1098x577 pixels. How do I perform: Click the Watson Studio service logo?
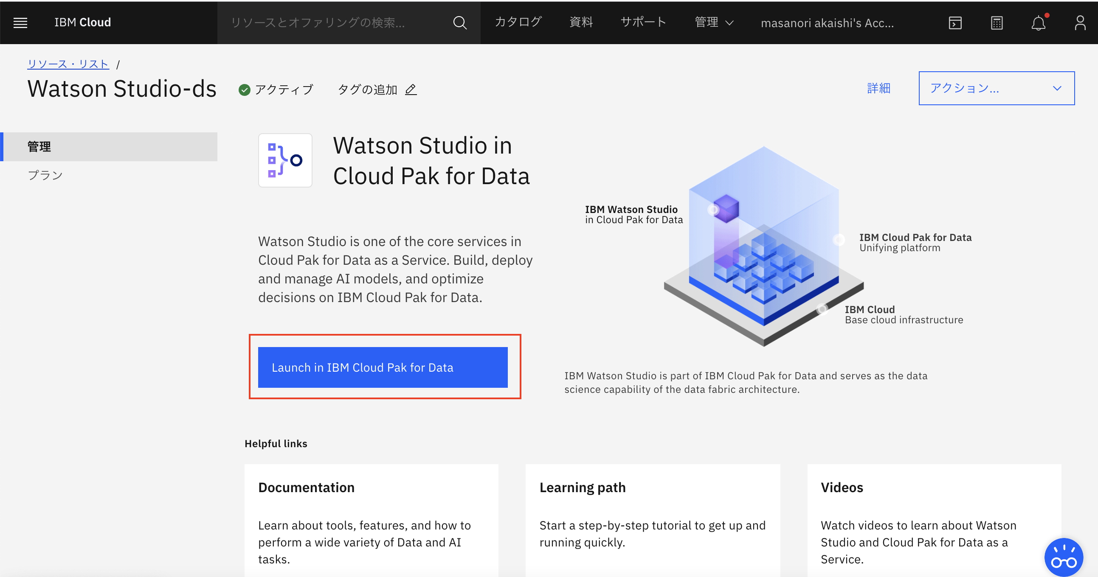coord(285,160)
